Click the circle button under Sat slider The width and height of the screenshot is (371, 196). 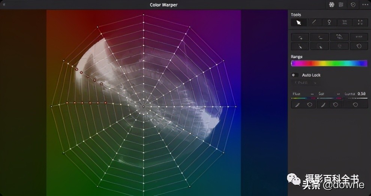tap(335, 105)
